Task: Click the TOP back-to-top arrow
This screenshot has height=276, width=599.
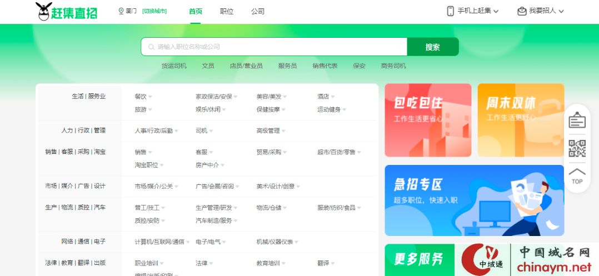Action: click(577, 175)
